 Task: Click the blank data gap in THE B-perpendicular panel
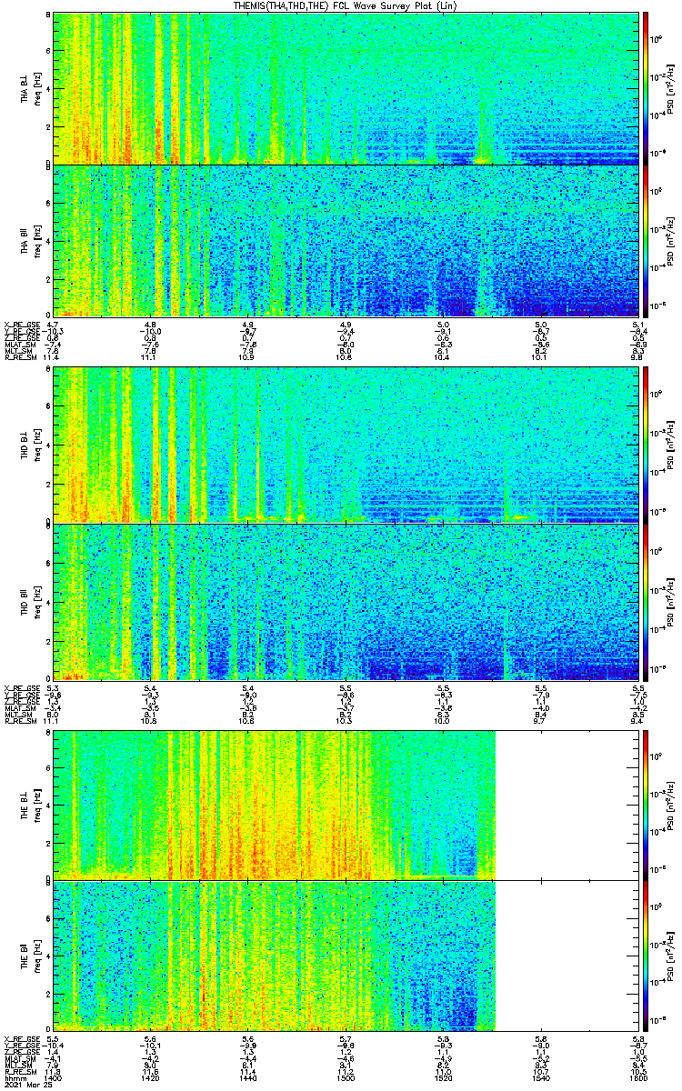point(567,805)
